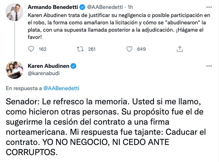Click the verified badge beside Karen Abudinen's name
Viewport: 219px width, 162px height.
[73, 66]
